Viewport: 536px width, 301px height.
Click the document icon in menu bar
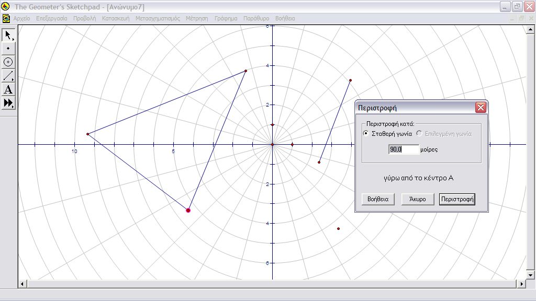click(6, 18)
